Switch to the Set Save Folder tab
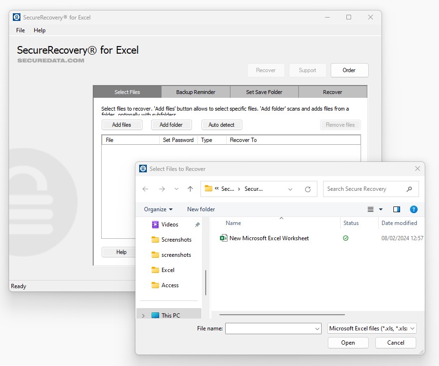The width and height of the screenshot is (439, 366). pos(264,92)
